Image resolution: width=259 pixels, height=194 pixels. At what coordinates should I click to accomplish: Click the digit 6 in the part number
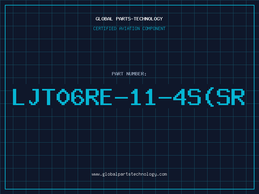[78, 97]
